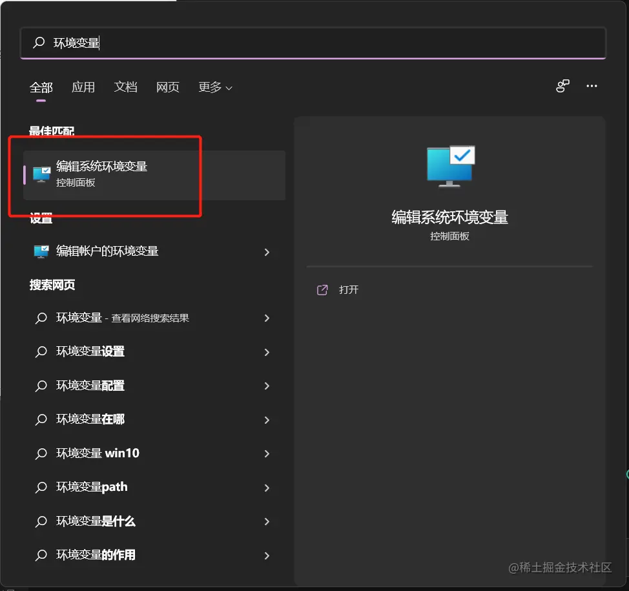
Task: Select the 环境变量设置 web suggestion
Action: coord(154,352)
